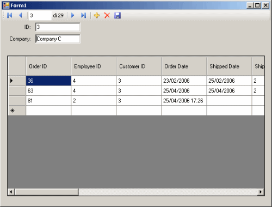Move to the previous record
The width and height of the screenshot is (272, 207).
pos(21,15)
